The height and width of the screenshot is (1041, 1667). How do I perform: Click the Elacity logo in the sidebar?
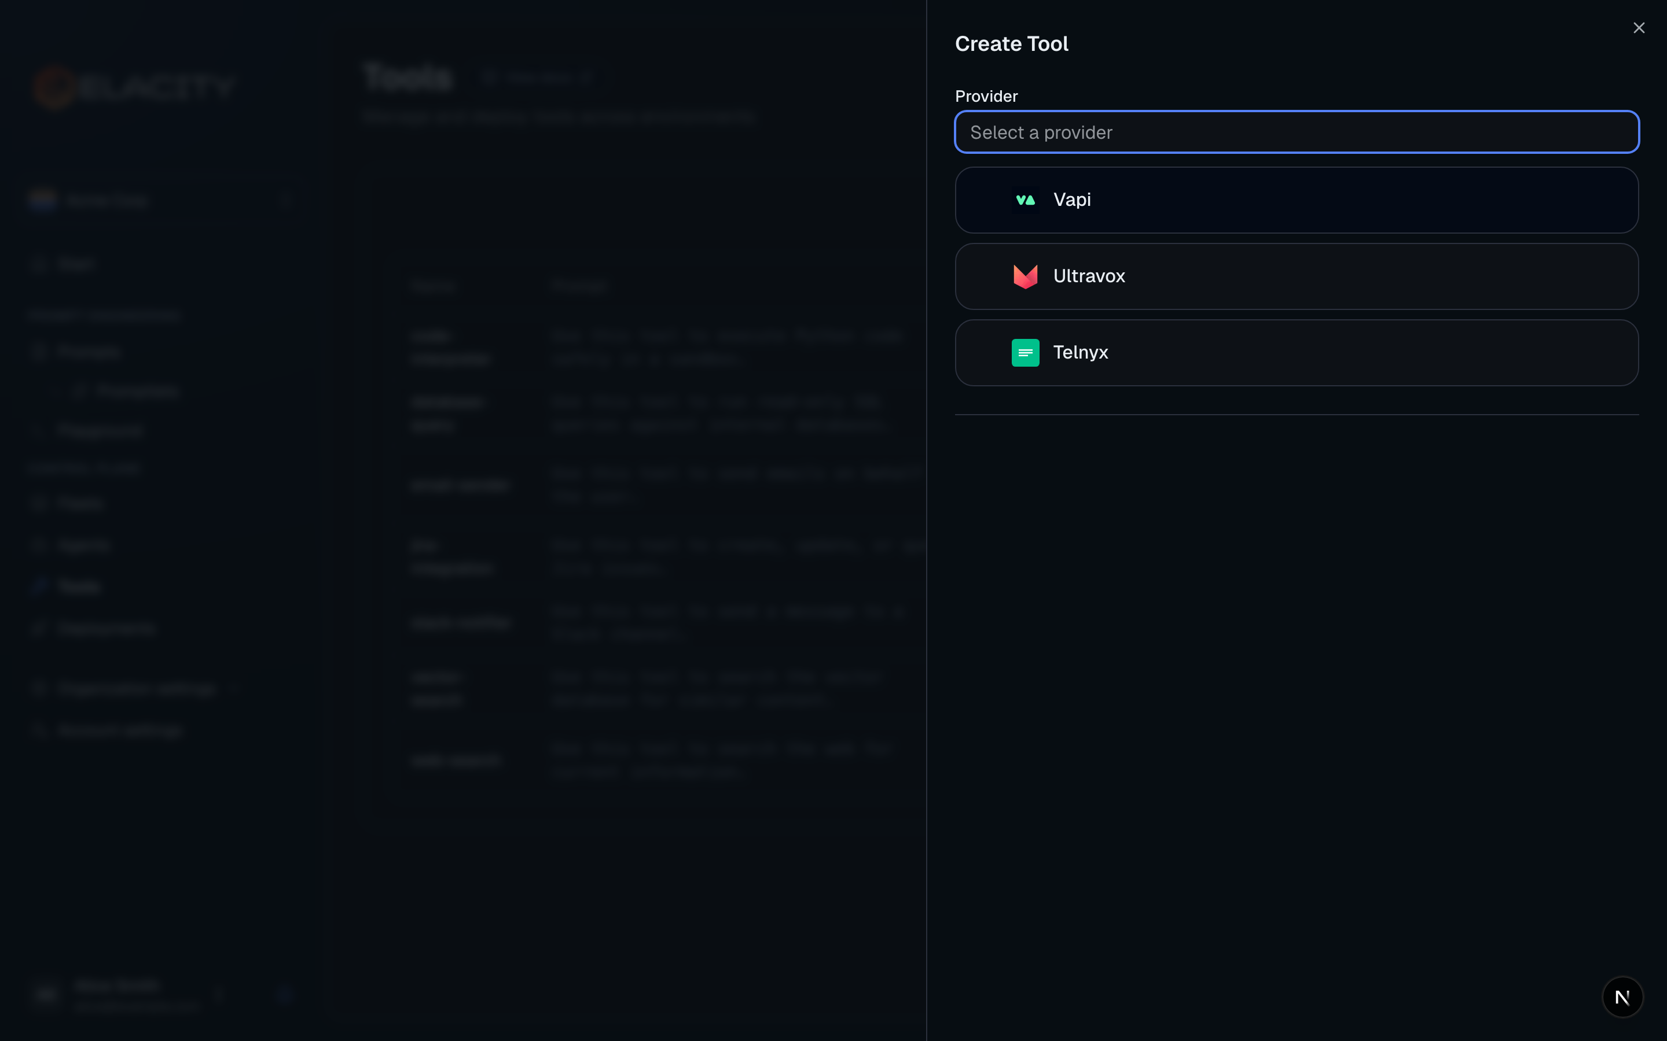(135, 86)
